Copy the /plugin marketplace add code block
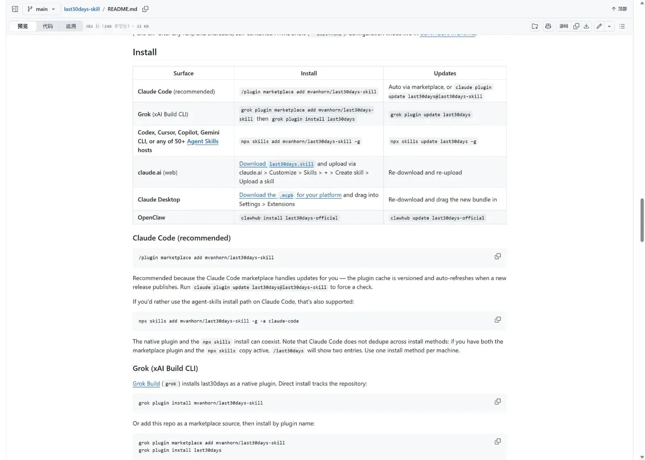645x460 pixels. coord(498,256)
